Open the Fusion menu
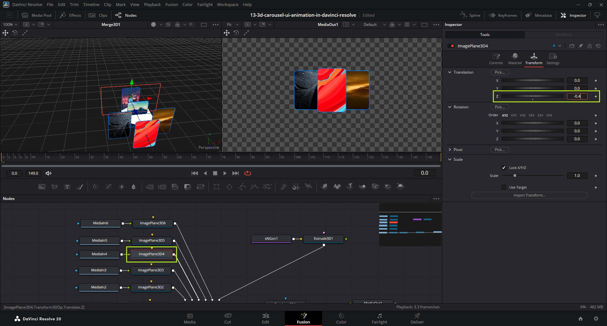Image resolution: width=607 pixels, height=326 pixels. pos(171,4)
